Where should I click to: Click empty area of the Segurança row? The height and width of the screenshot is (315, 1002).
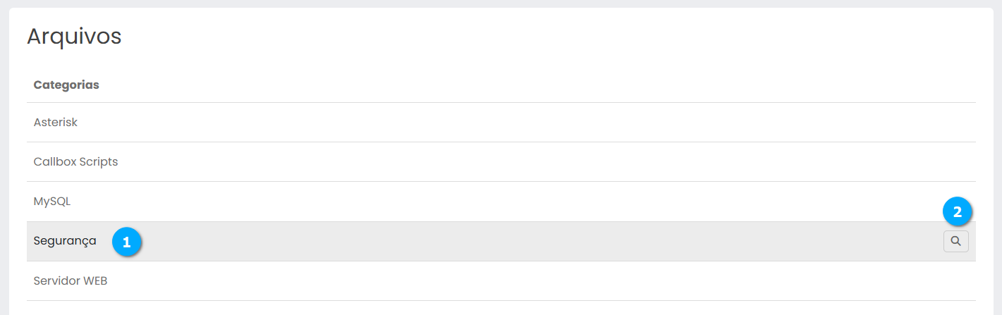[494, 242]
